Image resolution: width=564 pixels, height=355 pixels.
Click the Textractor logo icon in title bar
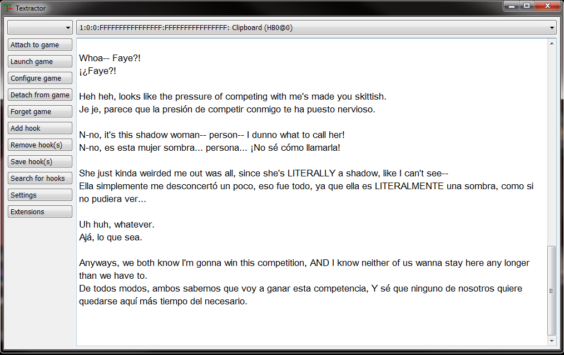(8, 8)
